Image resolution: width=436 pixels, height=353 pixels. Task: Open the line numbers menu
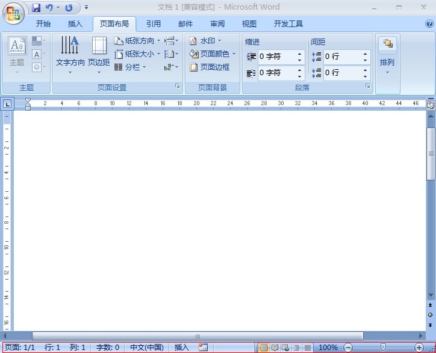tap(171, 54)
